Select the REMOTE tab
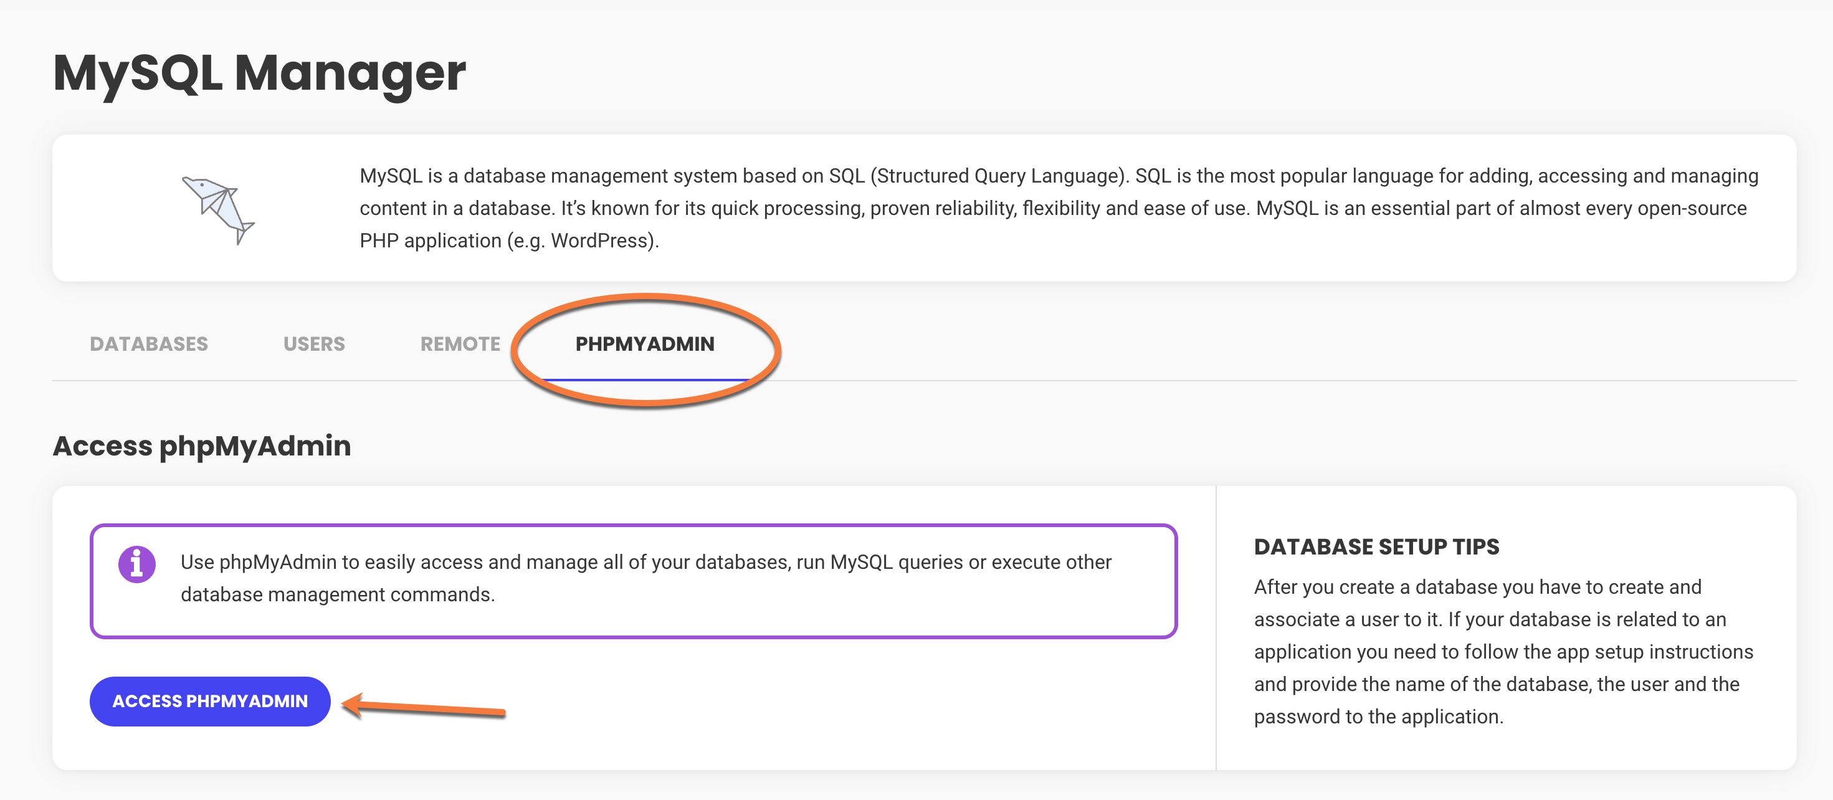The image size is (1833, 800). click(x=460, y=344)
